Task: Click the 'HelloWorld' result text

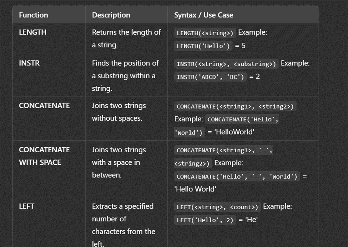Action: pyautogui.click(x=234, y=132)
